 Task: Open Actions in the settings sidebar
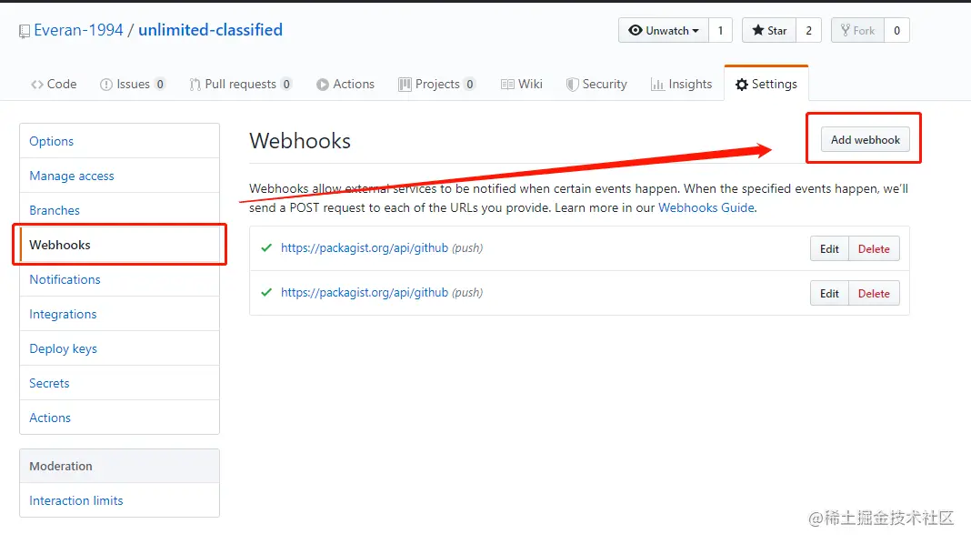click(119, 418)
